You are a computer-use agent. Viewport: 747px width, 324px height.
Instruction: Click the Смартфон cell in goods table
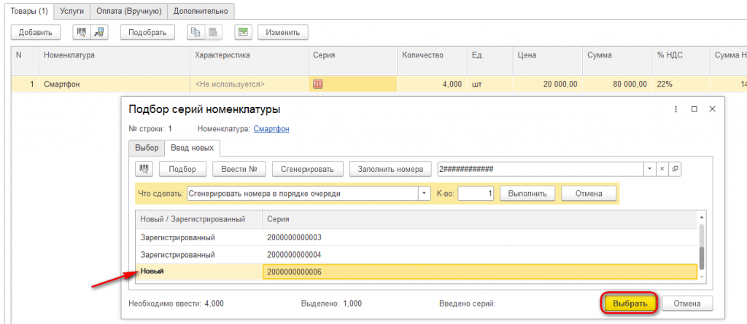(115, 84)
